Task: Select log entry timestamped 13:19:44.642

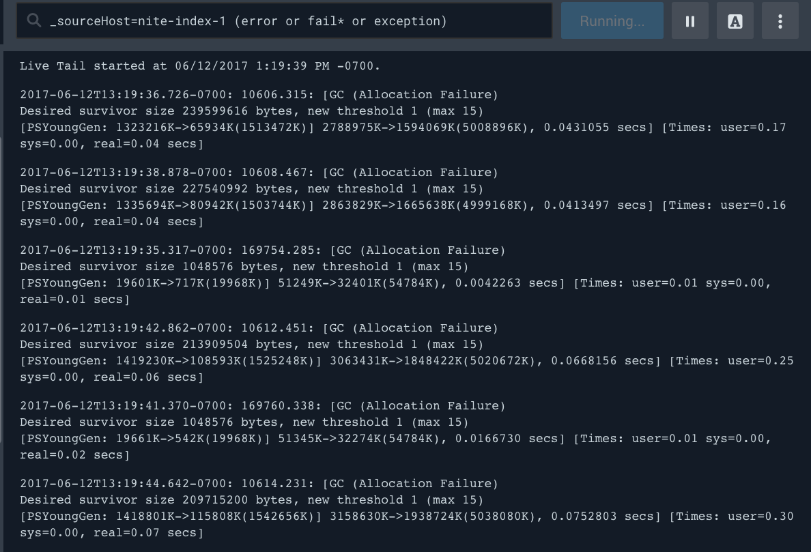Action: click(x=259, y=484)
